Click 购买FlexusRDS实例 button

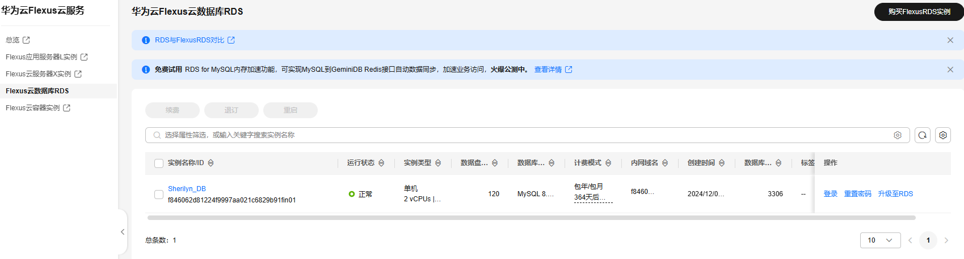tap(919, 12)
